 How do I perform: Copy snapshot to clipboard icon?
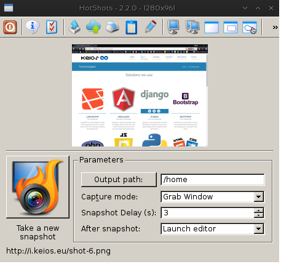tap(132, 27)
